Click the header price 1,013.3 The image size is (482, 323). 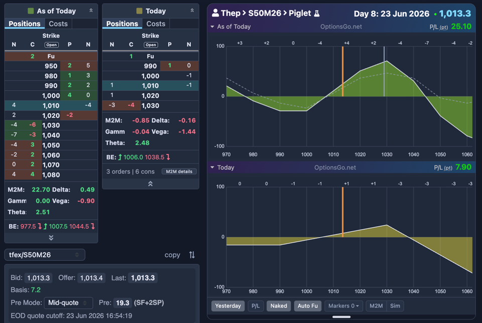[455, 13]
